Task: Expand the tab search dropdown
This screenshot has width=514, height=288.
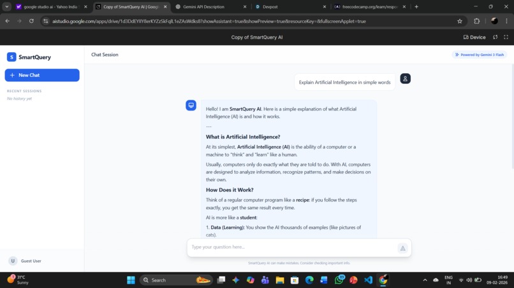Action: tap(6, 7)
